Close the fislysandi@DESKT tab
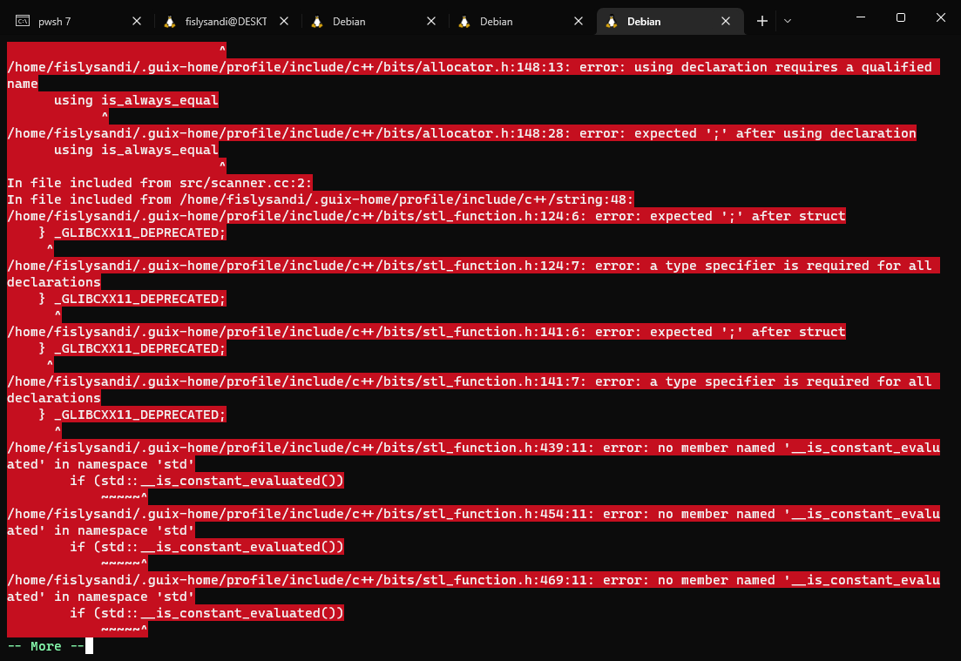This screenshot has width=961, height=661. click(x=283, y=20)
